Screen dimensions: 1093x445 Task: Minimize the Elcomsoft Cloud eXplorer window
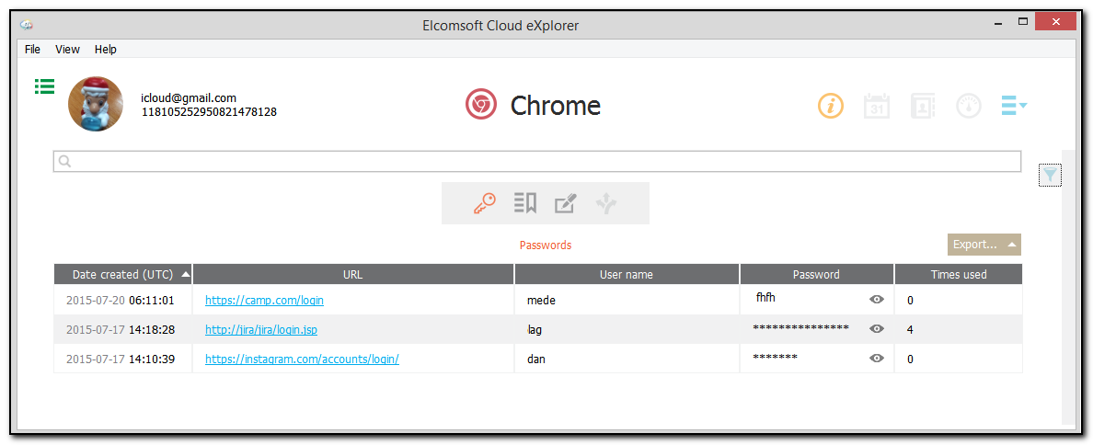point(998,22)
